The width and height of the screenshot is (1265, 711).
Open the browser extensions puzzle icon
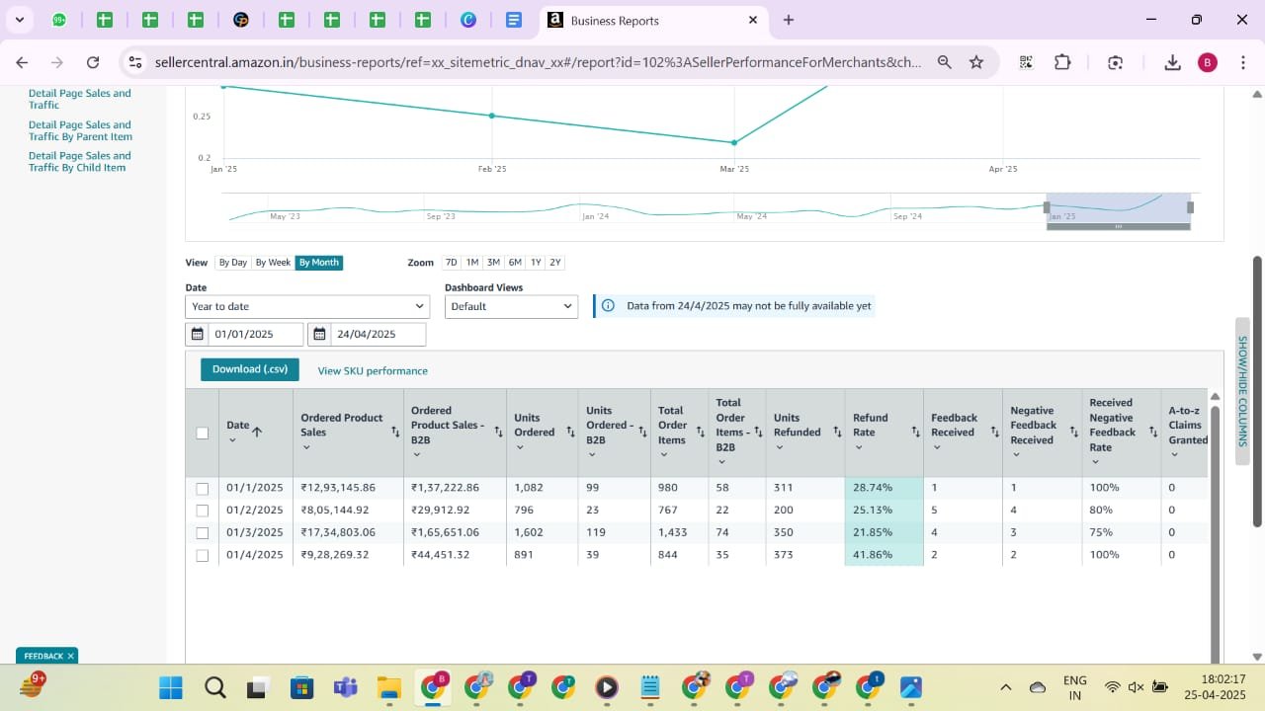(x=1062, y=62)
